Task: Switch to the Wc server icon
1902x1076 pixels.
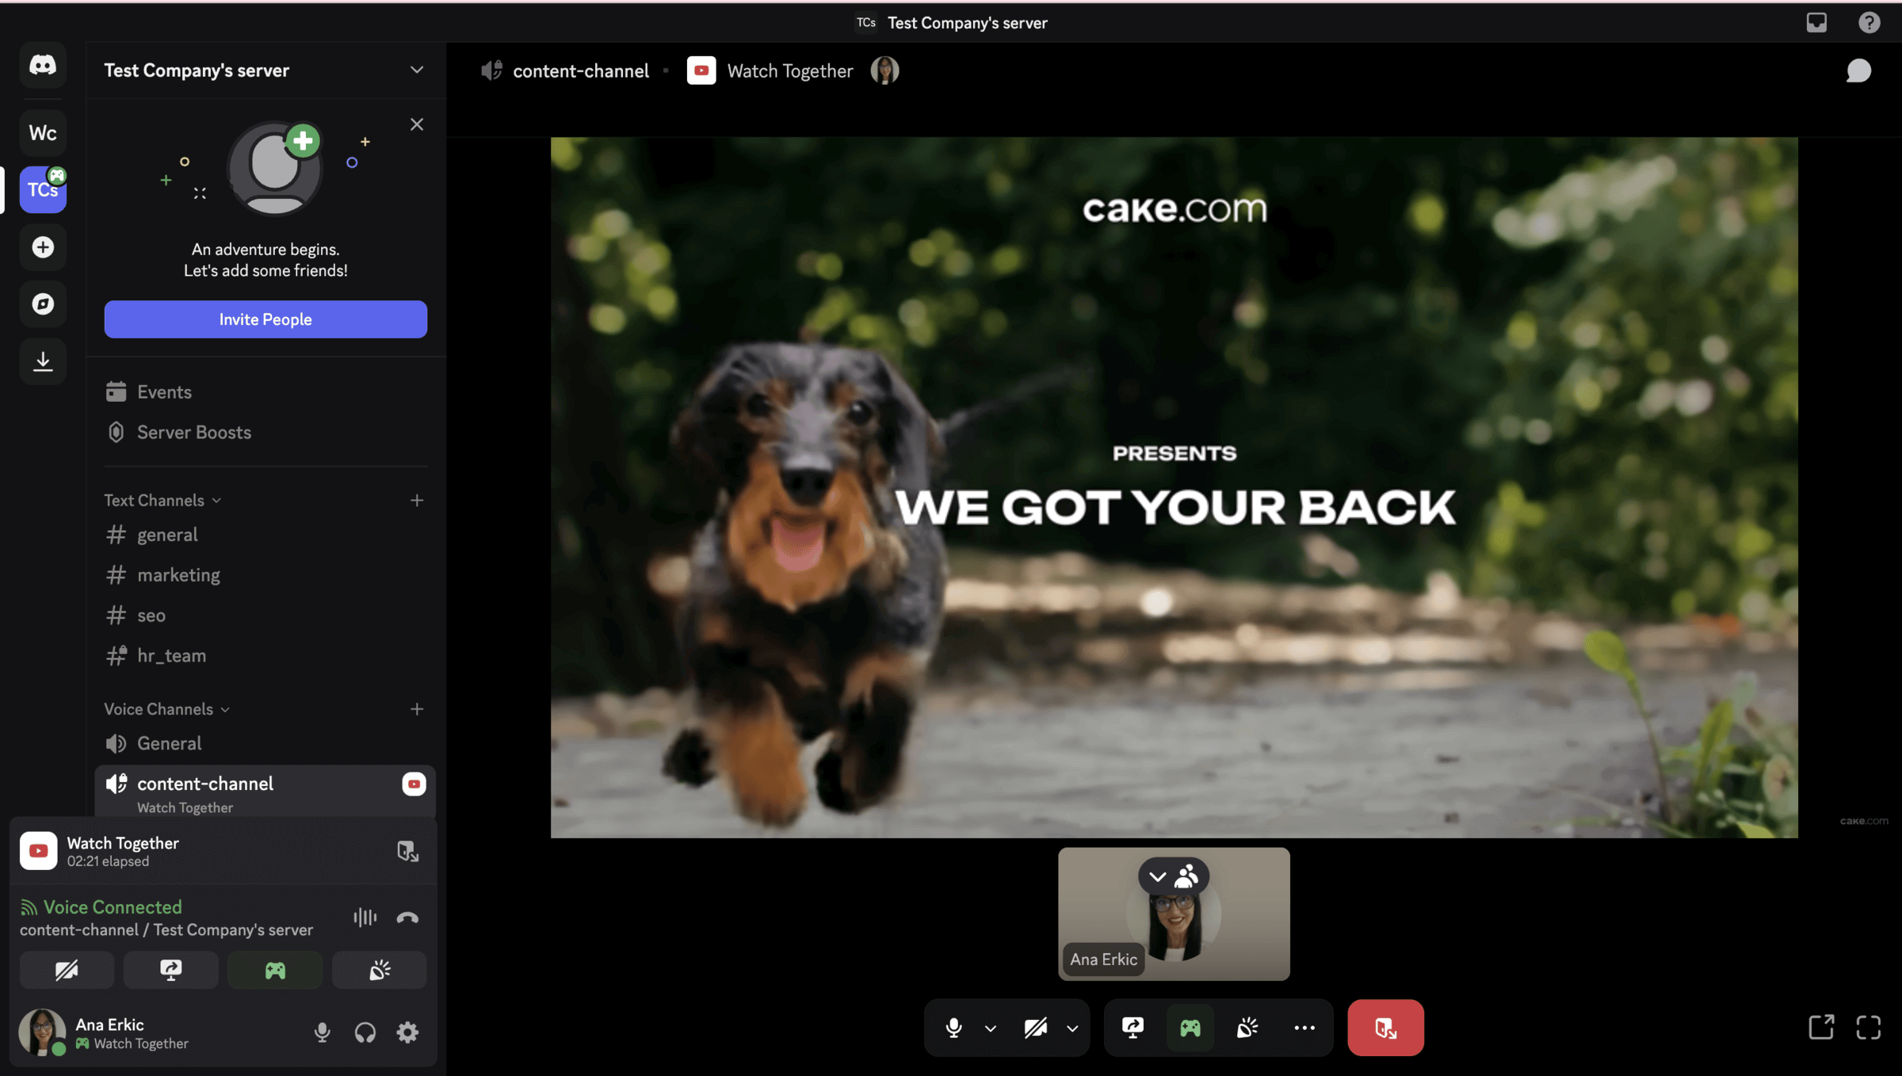Action: (43, 132)
